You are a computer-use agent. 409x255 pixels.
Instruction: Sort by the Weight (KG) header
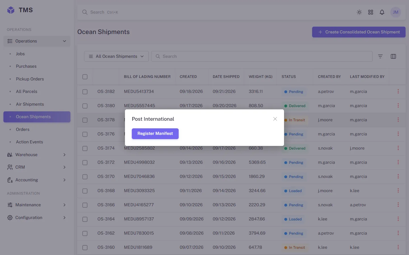(260, 77)
